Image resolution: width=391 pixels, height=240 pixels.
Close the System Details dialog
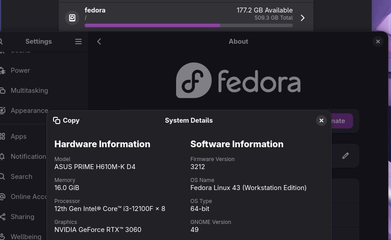(321, 120)
